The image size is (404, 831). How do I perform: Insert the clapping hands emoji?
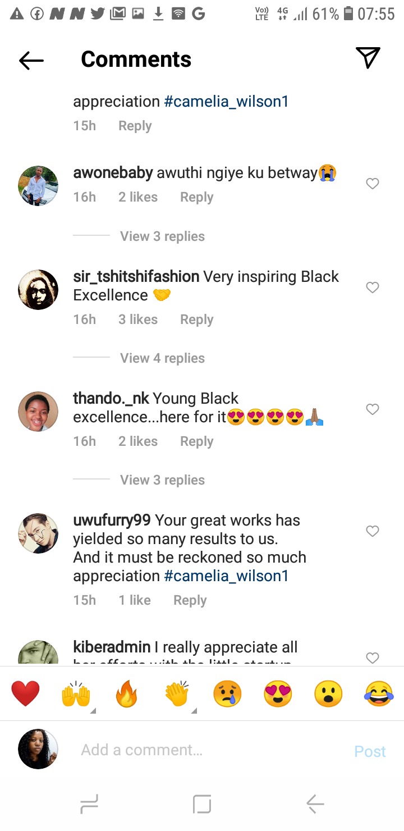pyautogui.click(x=177, y=694)
